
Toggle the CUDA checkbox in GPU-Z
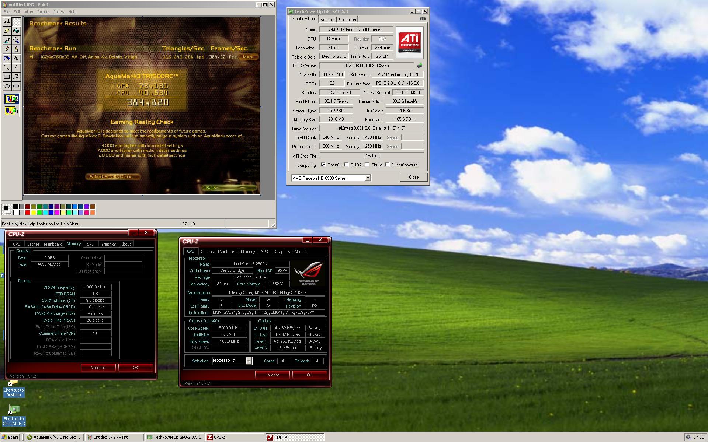pos(346,165)
